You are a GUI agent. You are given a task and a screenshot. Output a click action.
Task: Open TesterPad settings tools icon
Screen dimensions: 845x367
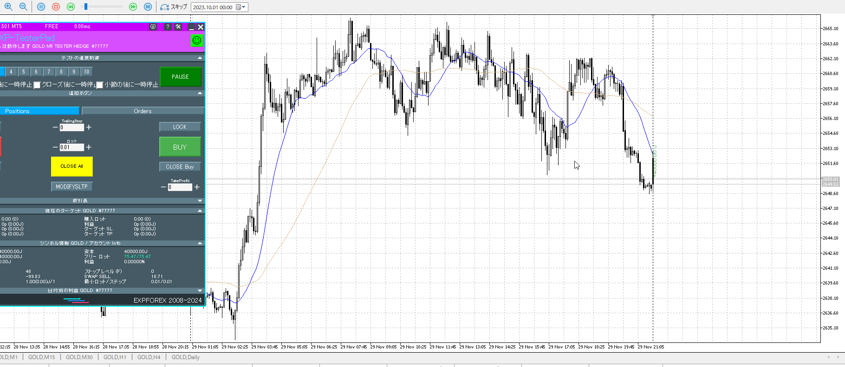[178, 27]
